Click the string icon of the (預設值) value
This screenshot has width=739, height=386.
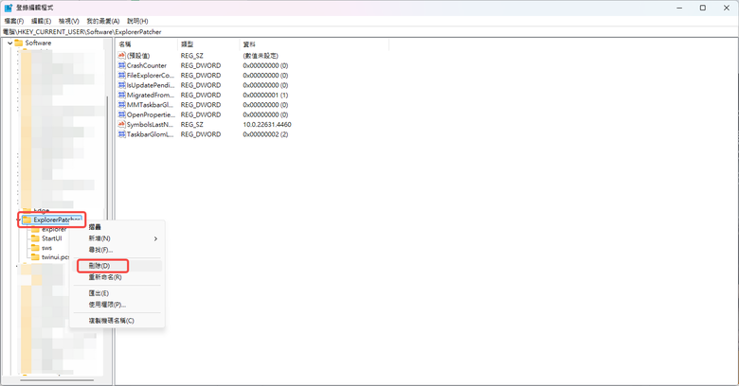121,56
